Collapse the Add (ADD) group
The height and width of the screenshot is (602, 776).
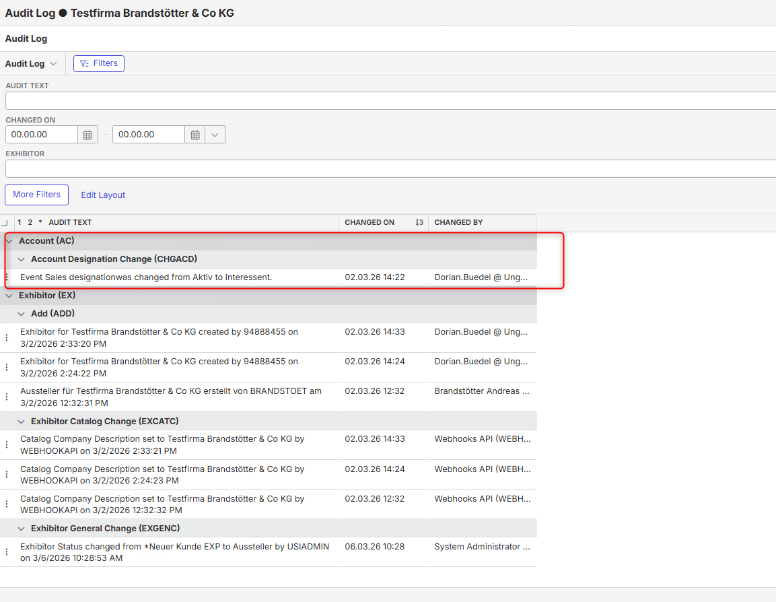coord(21,314)
